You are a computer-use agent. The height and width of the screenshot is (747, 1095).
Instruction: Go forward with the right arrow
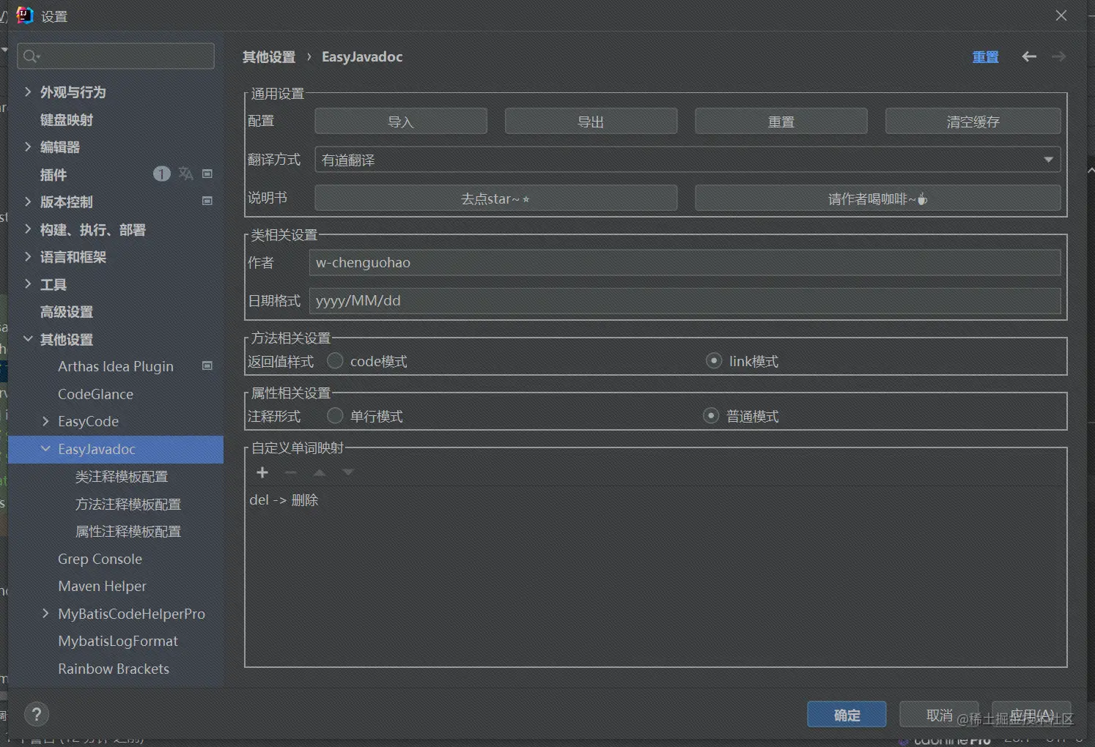pos(1058,56)
